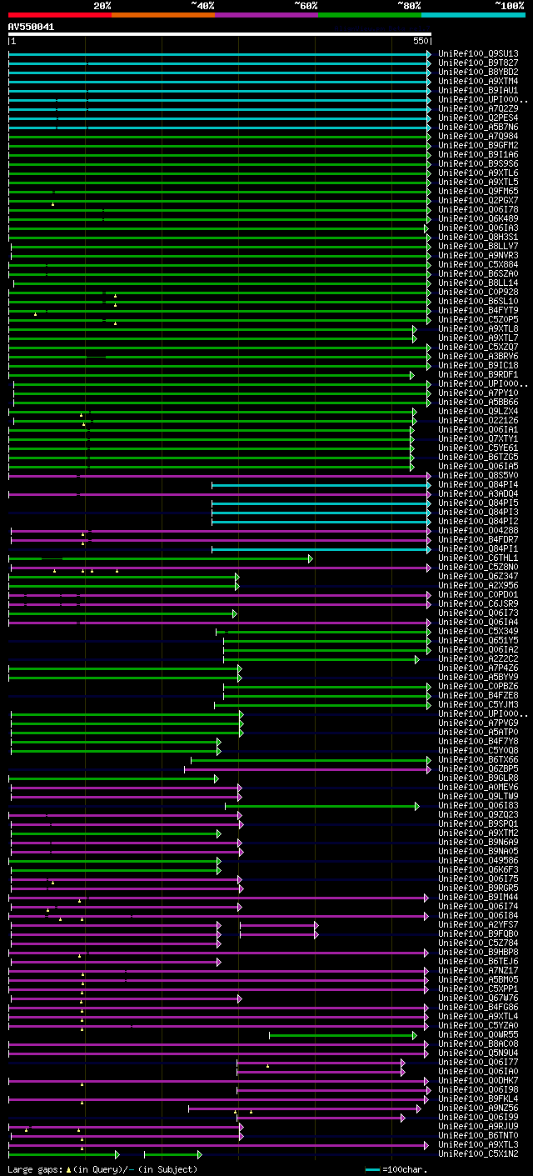
Task: Select the UniRef100_A9NZ56 label
Action: click(478, 1108)
